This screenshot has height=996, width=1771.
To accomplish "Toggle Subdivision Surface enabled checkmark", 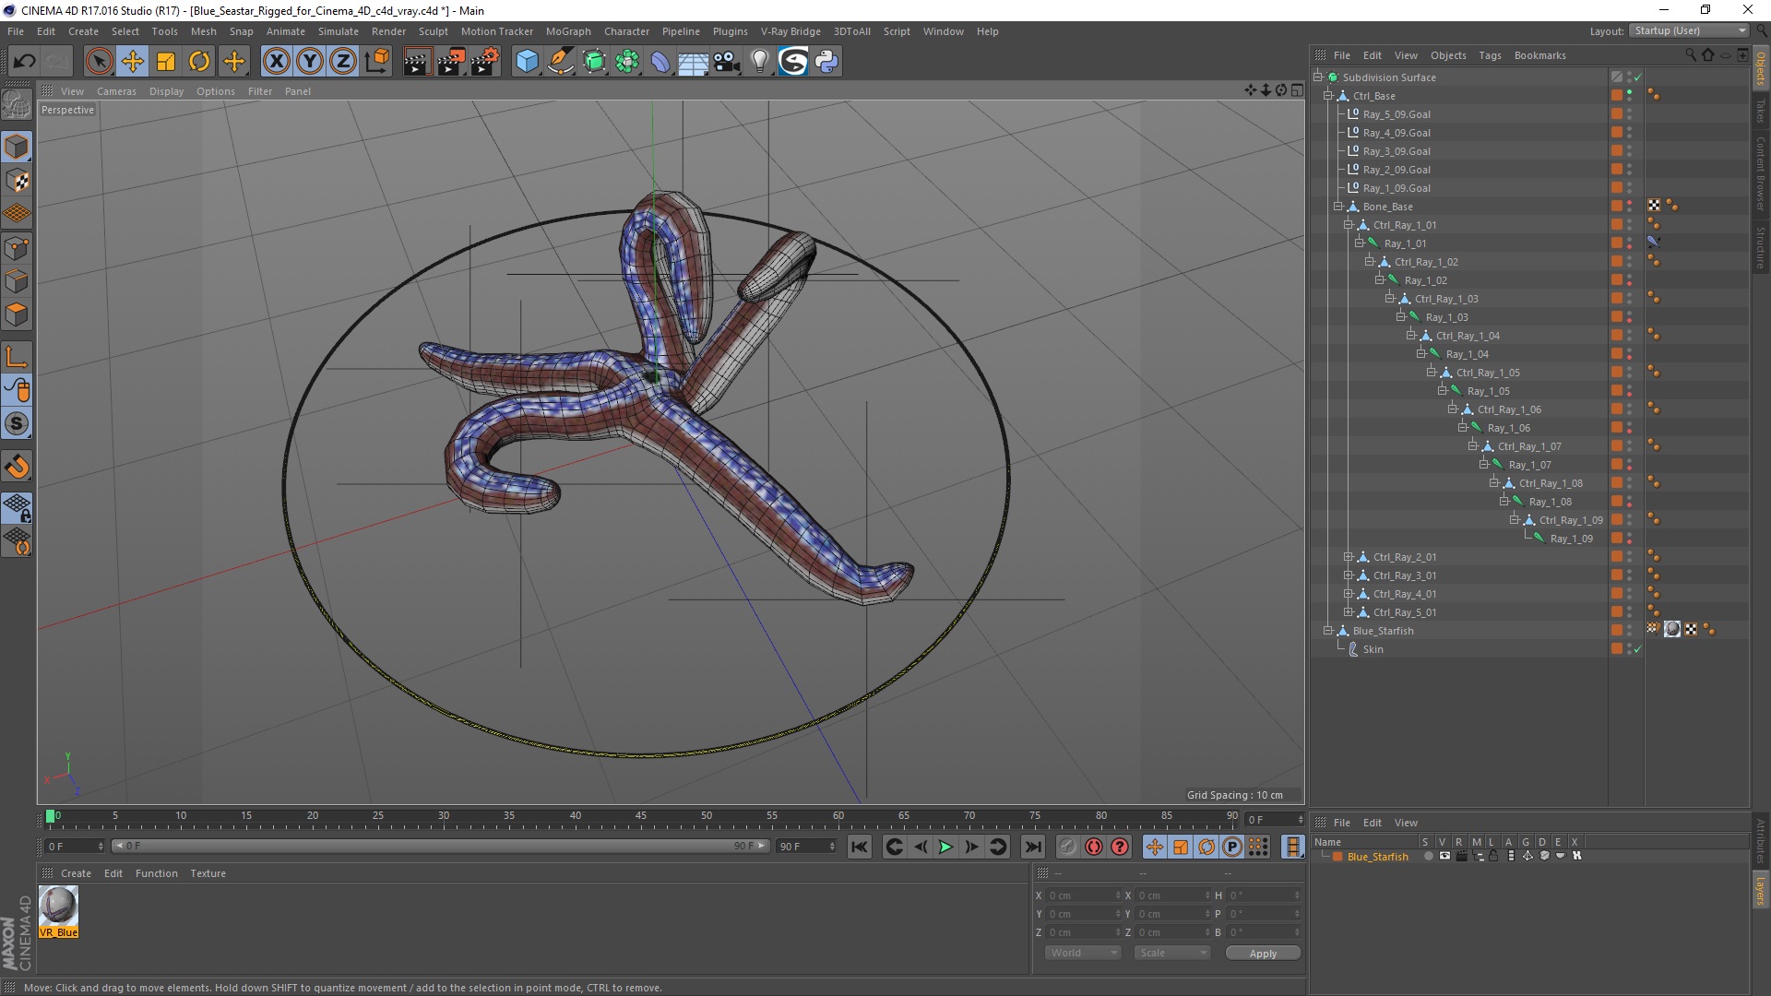I will click(x=1638, y=77).
